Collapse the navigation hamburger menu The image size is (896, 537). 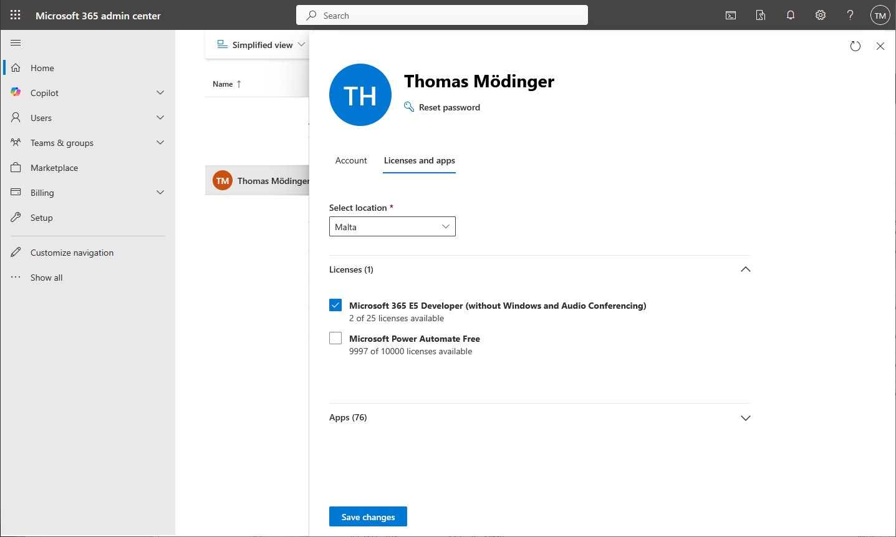(16, 42)
